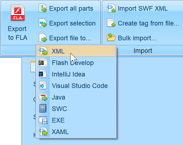Click the Import group label
Screen dimensions: 183x145
click(x=143, y=51)
